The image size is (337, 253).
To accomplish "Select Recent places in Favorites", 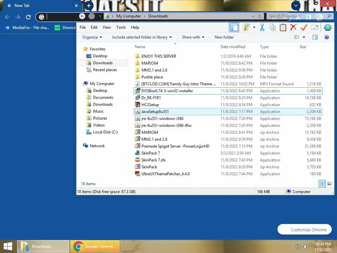I will (x=105, y=70).
